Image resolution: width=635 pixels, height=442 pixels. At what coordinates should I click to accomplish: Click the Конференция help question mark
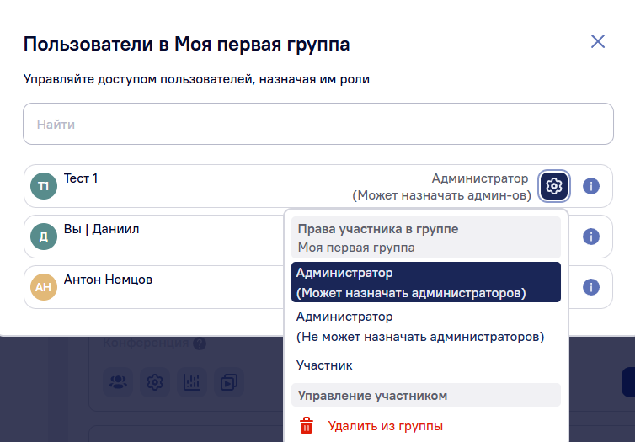(x=200, y=343)
